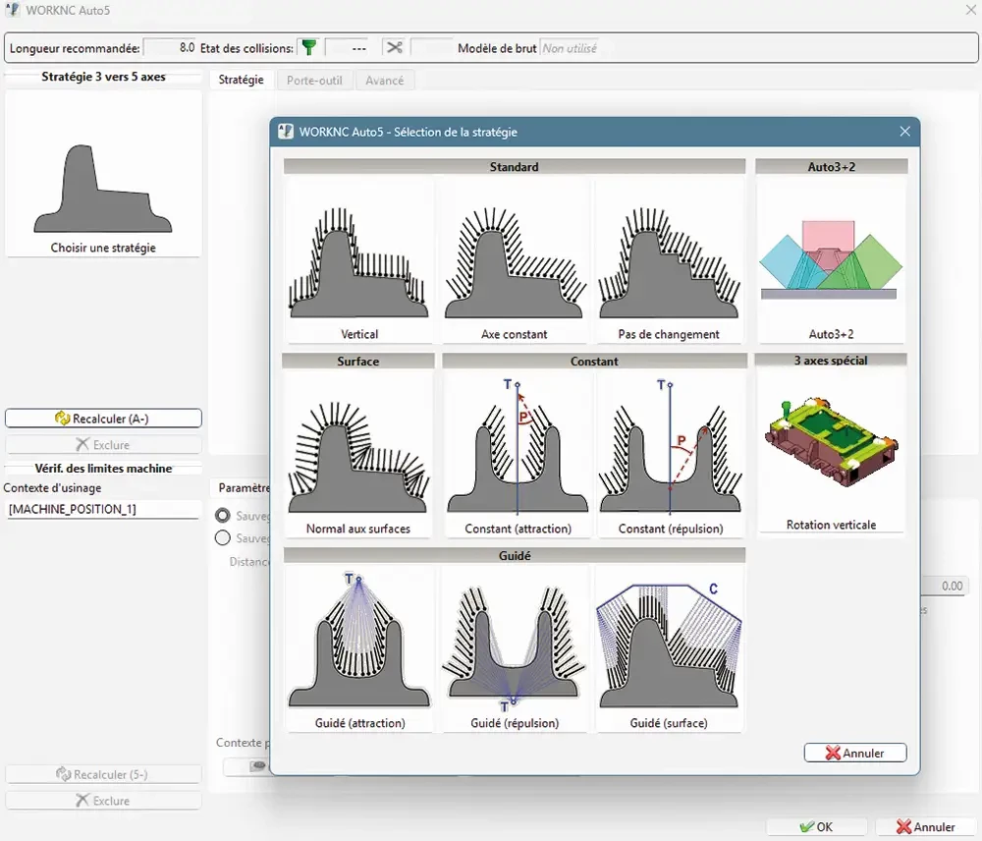Select Guidé (attraction) strategy
Screen dimensions: 982x841
click(359, 644)
